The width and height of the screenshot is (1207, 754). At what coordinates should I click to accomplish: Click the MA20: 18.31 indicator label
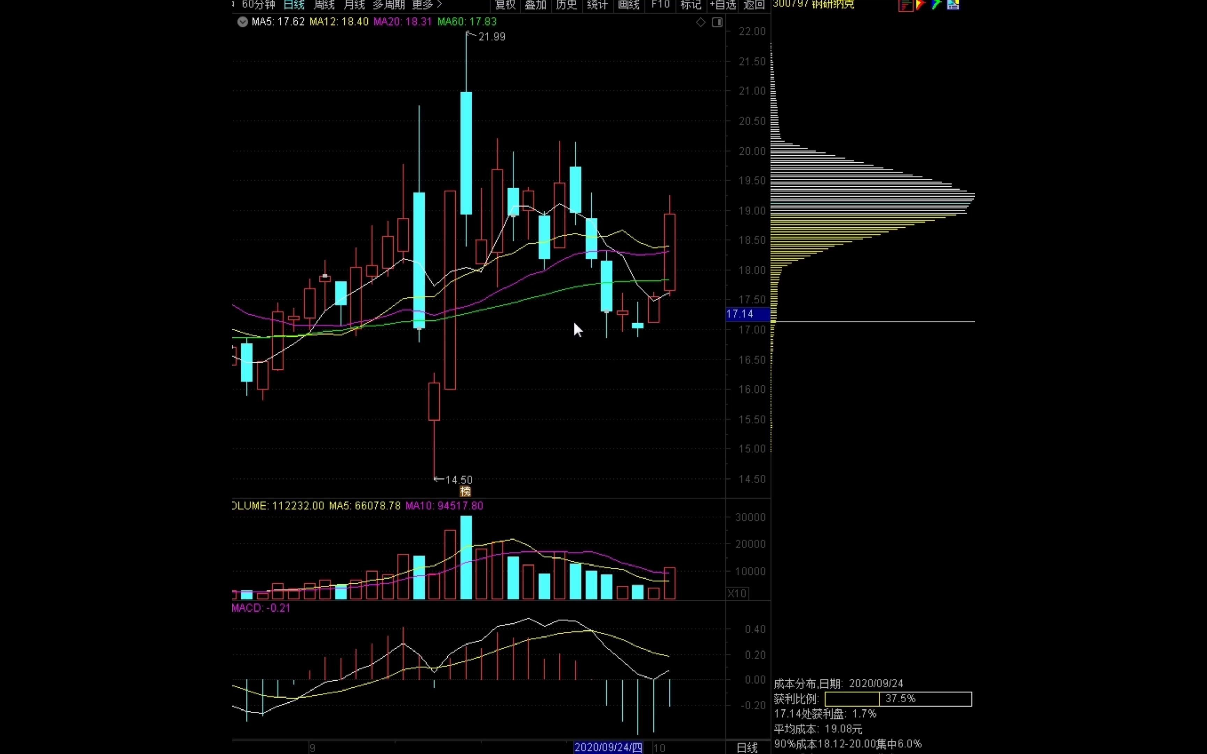pyautogui.click(x=402, y=22)
